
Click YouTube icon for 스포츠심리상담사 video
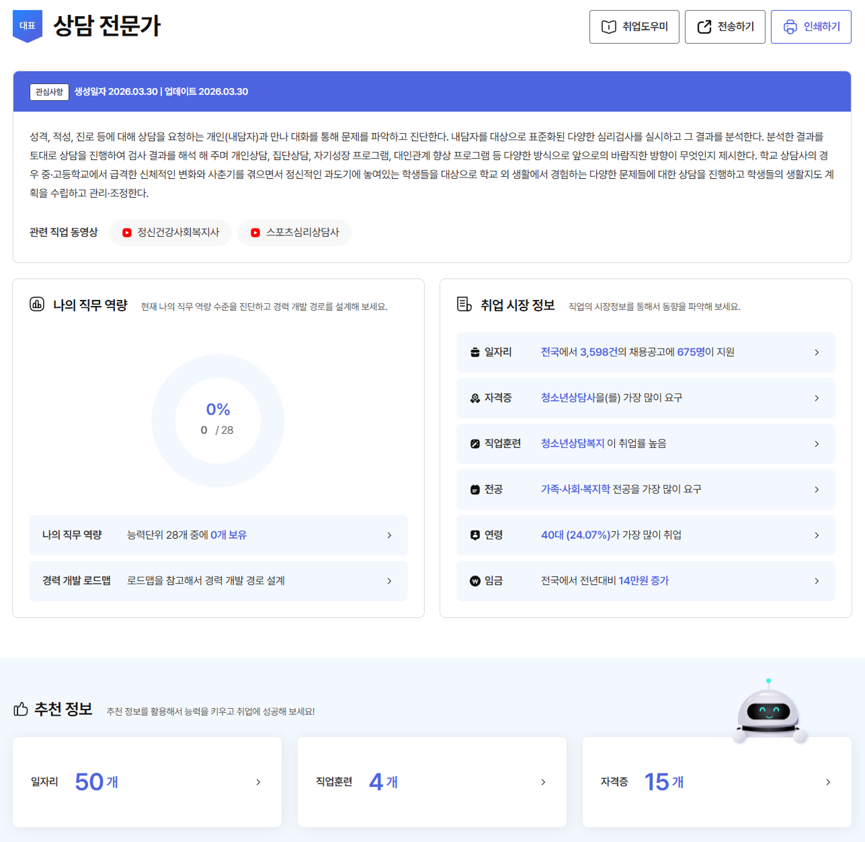(255, 233)
